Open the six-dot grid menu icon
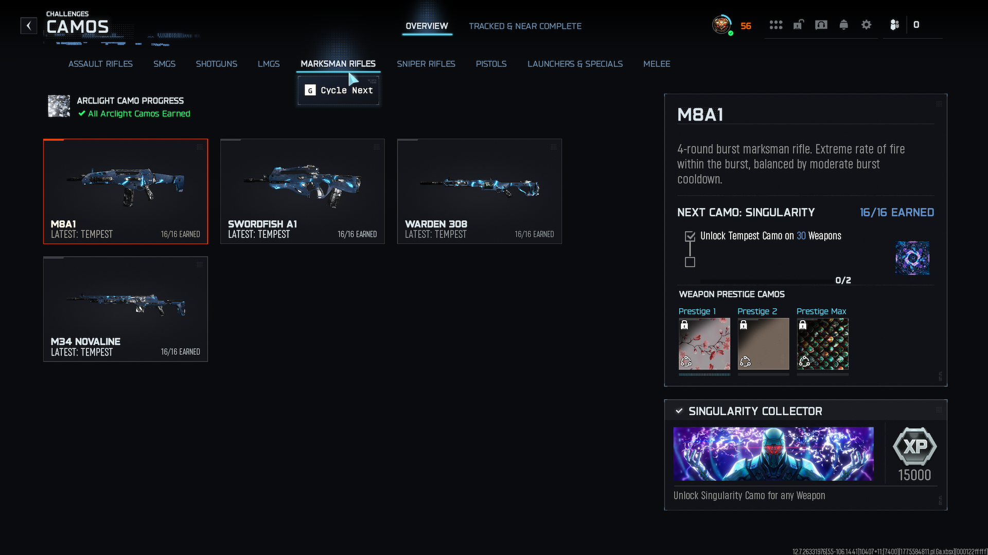Screen dimensions: 988x555 coord(775,25)
